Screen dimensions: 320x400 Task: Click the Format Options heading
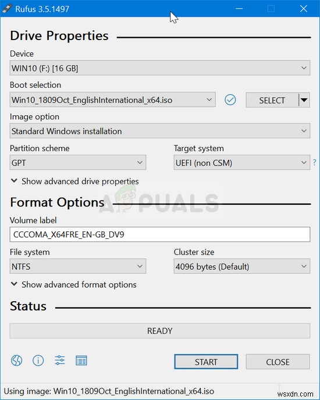point(57,202)
